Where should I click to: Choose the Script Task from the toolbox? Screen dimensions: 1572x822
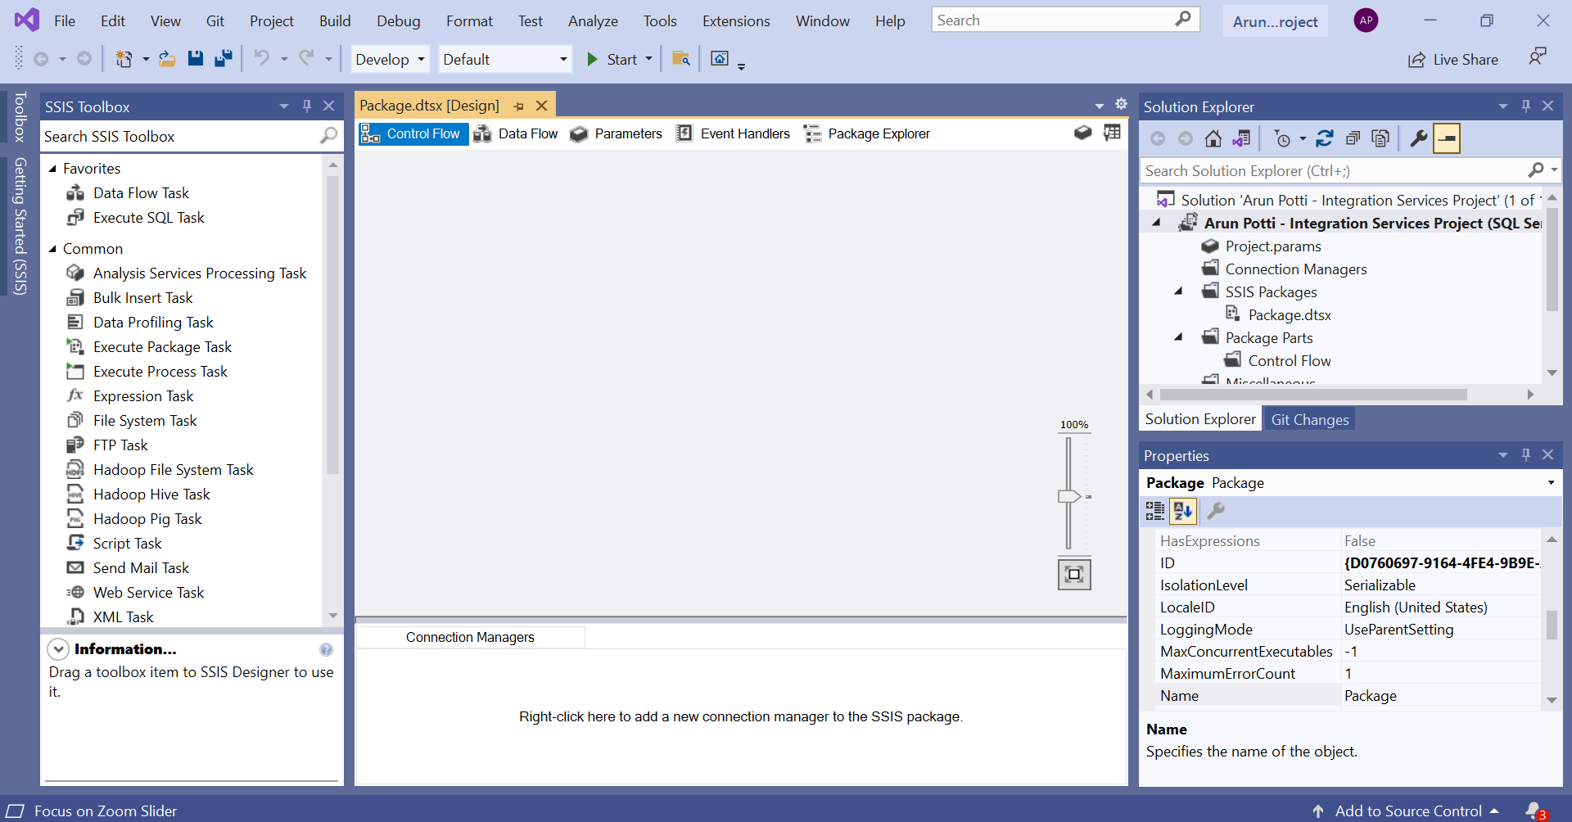(127, 543)
